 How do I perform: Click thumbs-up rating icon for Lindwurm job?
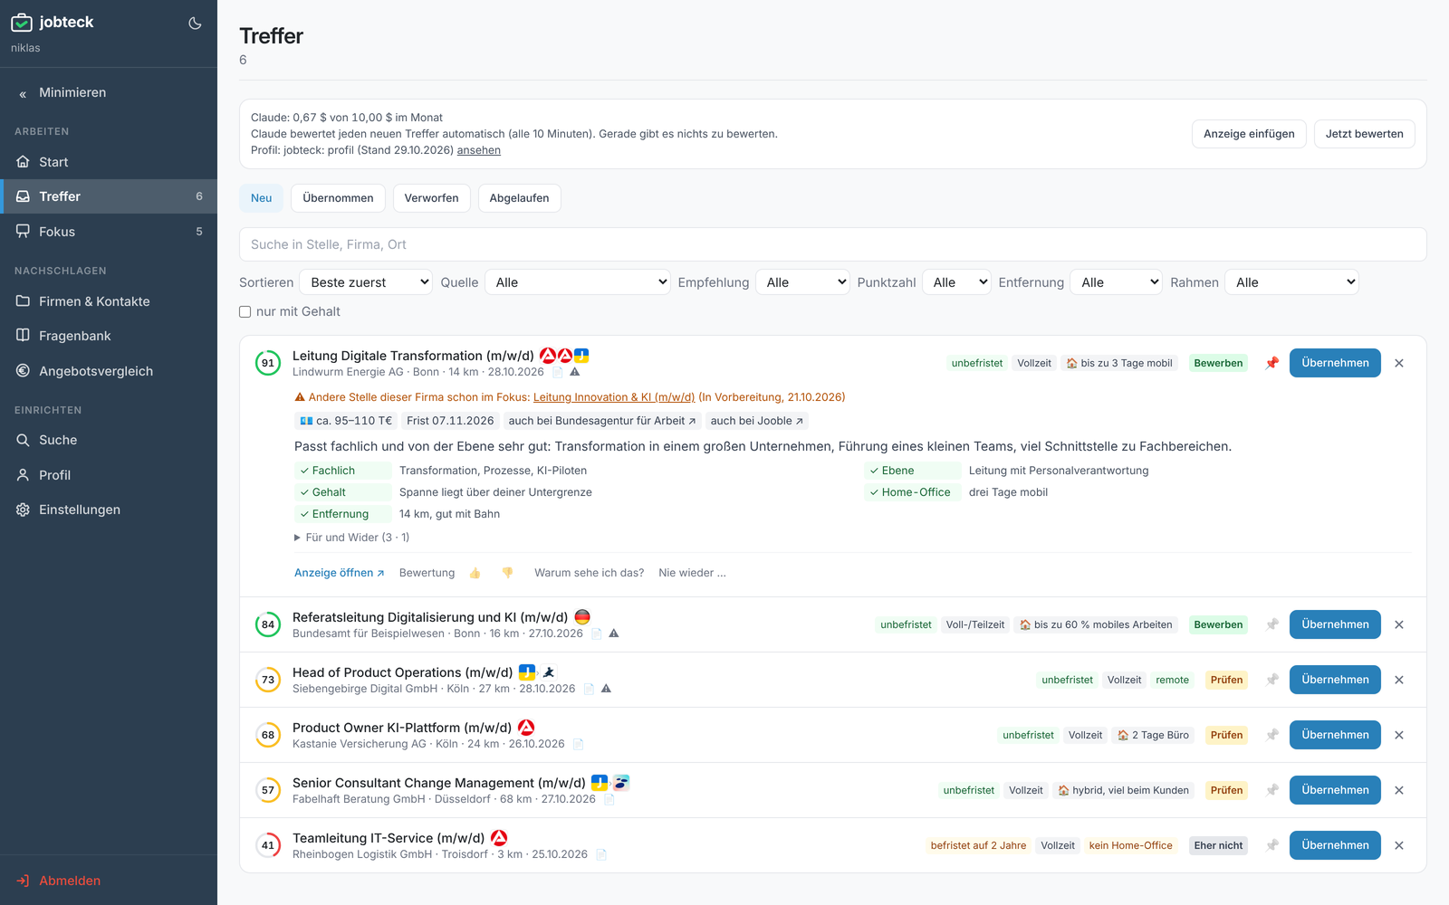(475, 573)
